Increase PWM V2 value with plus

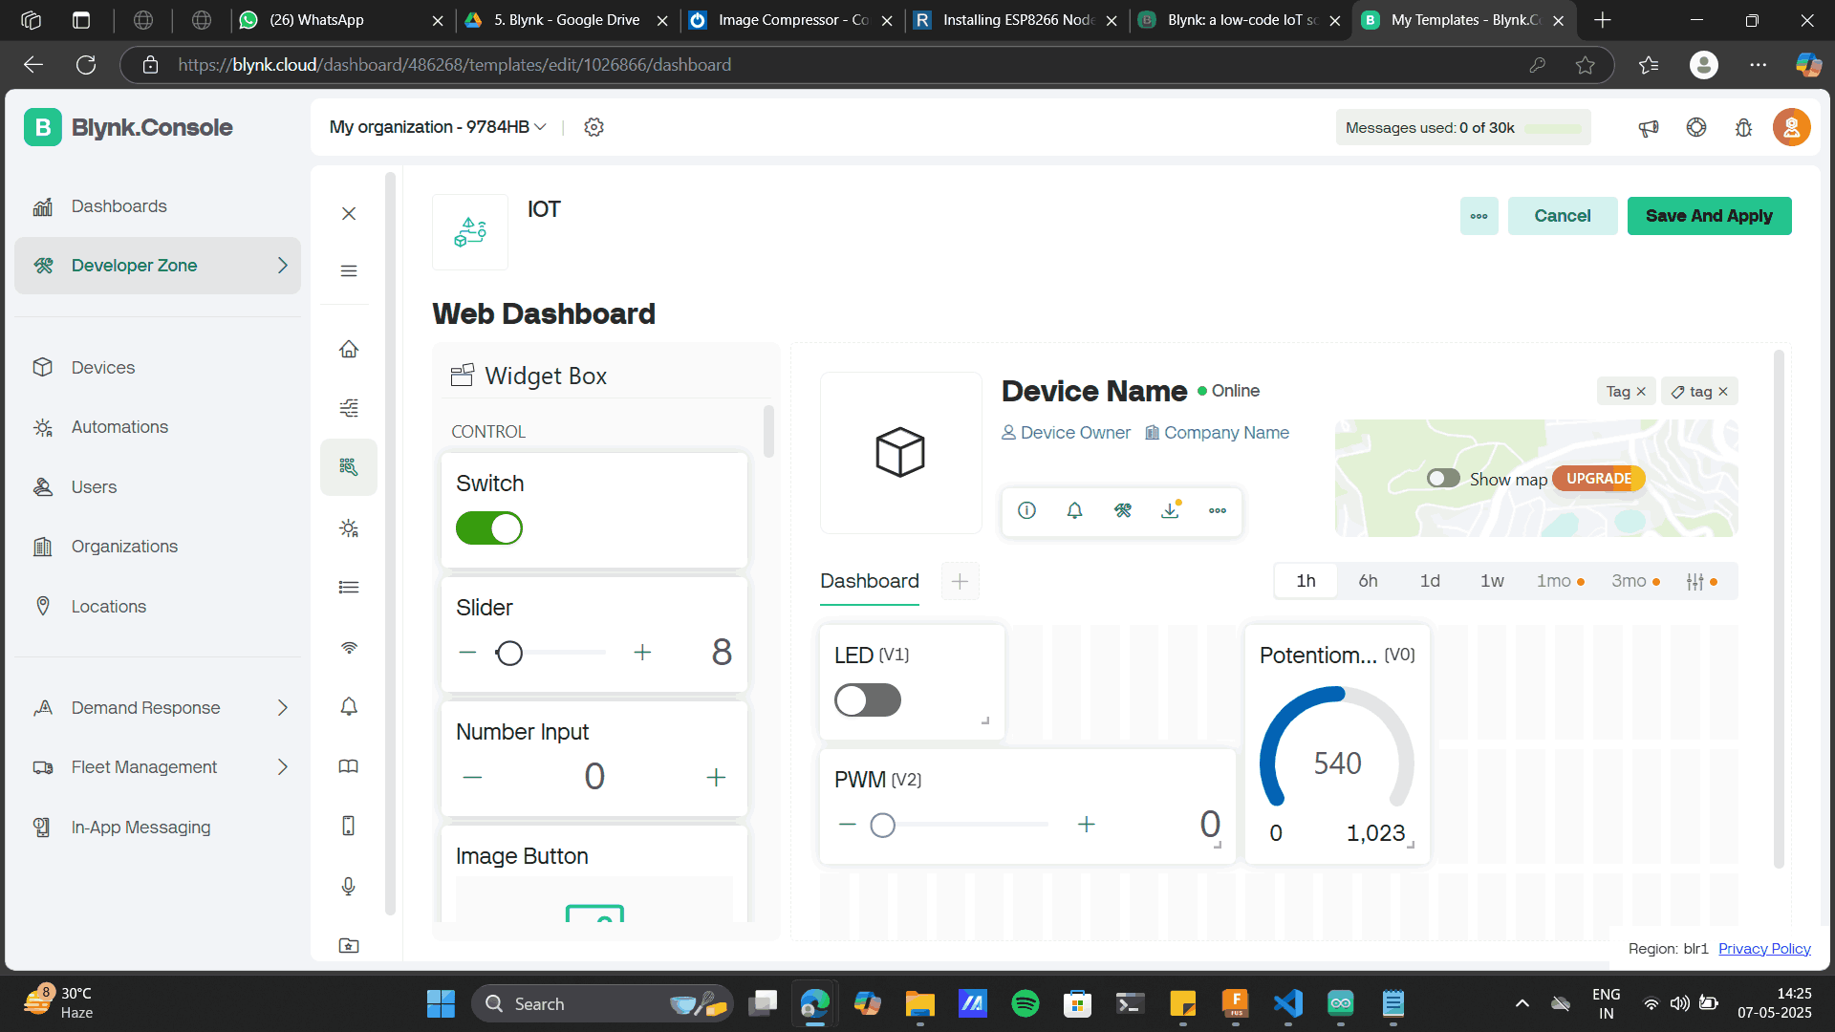click(x=1086, y=825)
